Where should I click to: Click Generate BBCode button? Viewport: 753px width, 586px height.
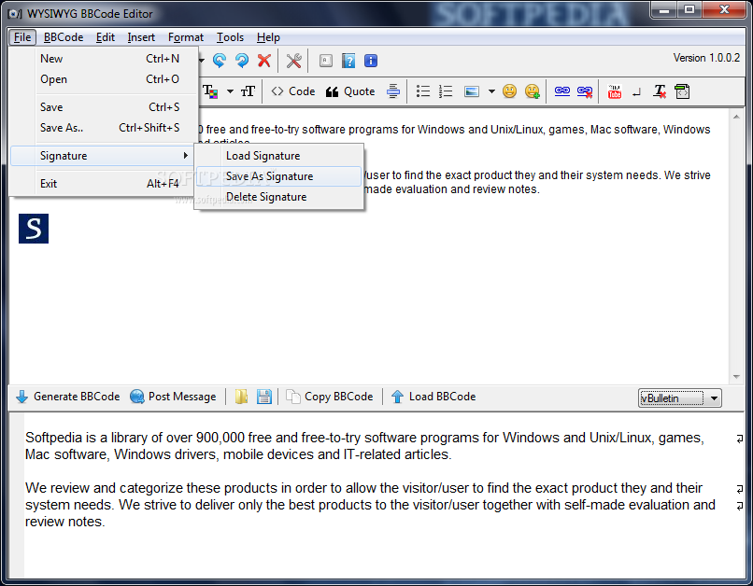[x=67, y=397]
